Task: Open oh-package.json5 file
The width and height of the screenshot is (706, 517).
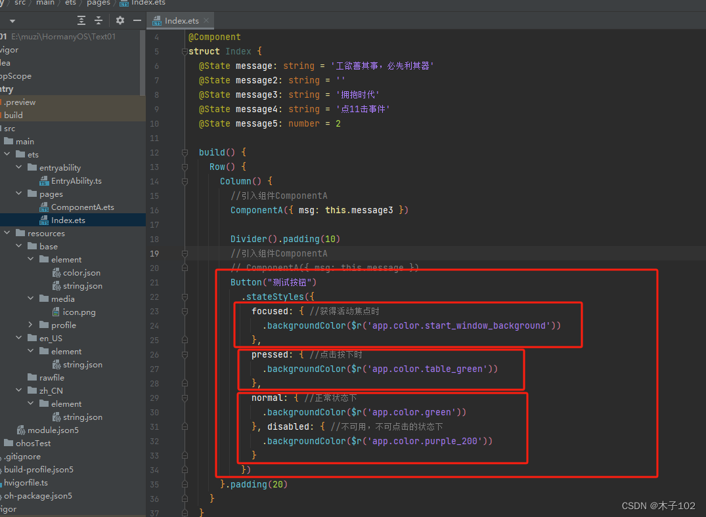Action: pos(38,495)
